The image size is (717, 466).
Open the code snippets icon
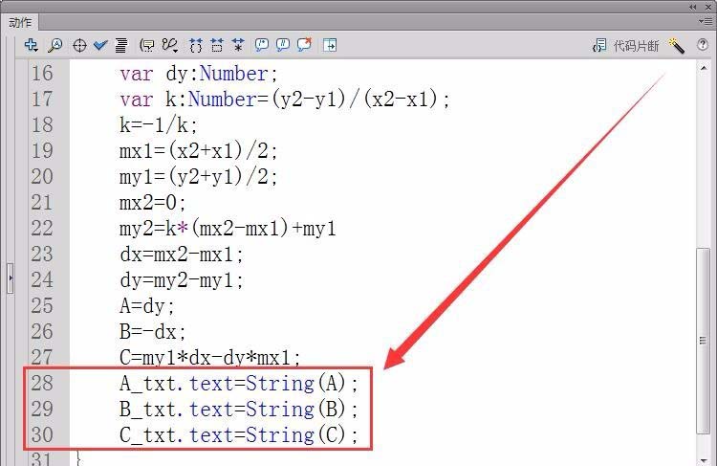coord(599,45)
